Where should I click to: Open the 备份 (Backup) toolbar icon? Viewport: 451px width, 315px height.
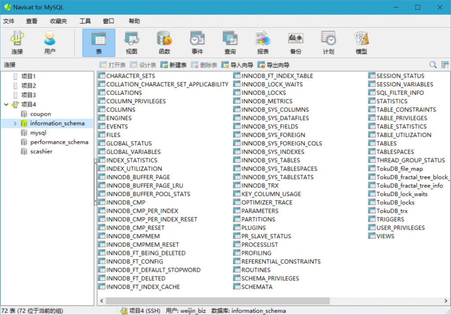296,43
